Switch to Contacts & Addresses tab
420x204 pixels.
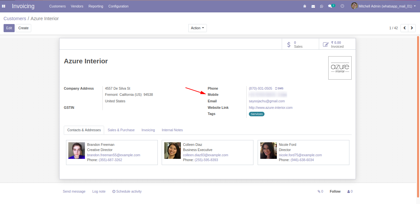[84, 130]
